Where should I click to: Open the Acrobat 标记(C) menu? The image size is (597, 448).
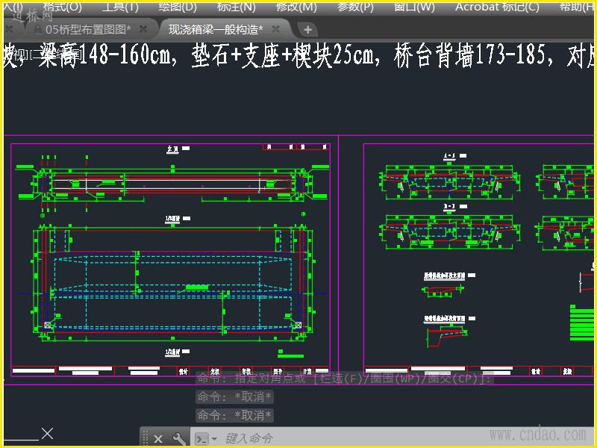tap(497, 7)
